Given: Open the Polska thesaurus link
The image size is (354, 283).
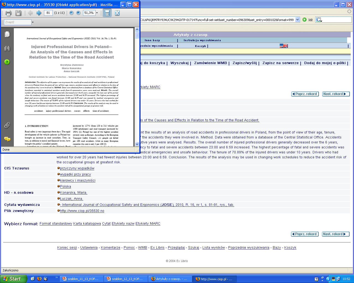Looking at the screenshot, I should pyautogui.click(x=66, y=187).
